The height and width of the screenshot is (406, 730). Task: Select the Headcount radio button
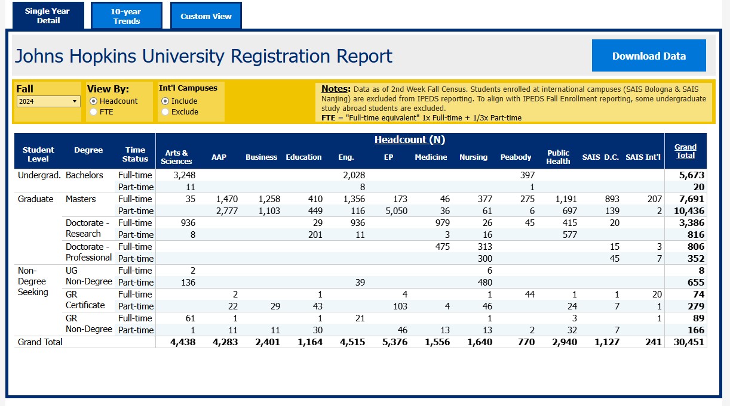94,101
